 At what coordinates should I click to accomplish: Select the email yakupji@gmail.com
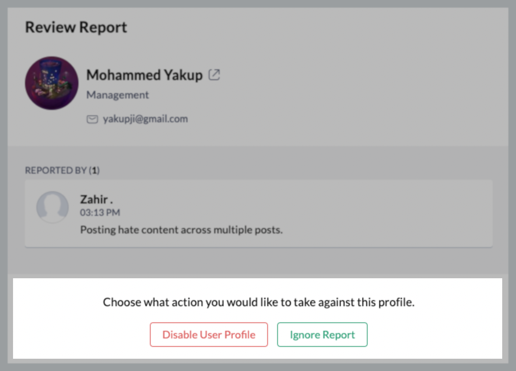pyautogui.click(x=145, y=119)
